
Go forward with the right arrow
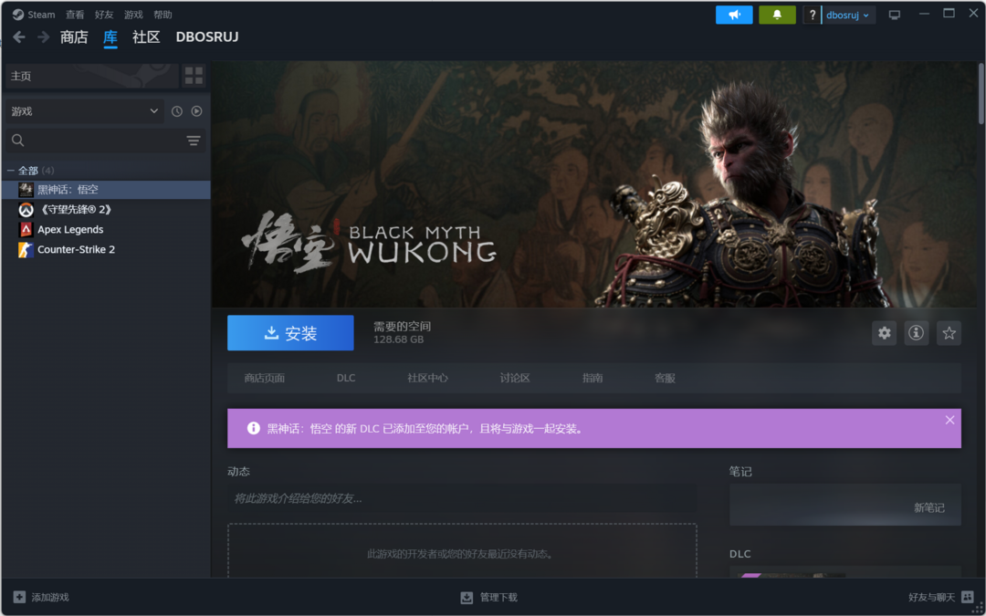(x=44, y=37)
